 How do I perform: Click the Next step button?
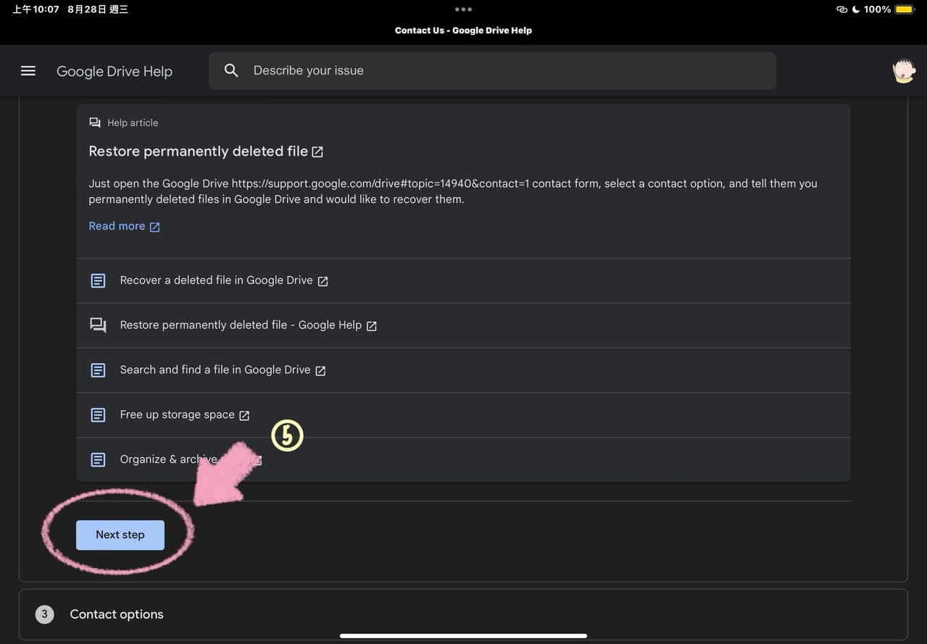[120, 535]
